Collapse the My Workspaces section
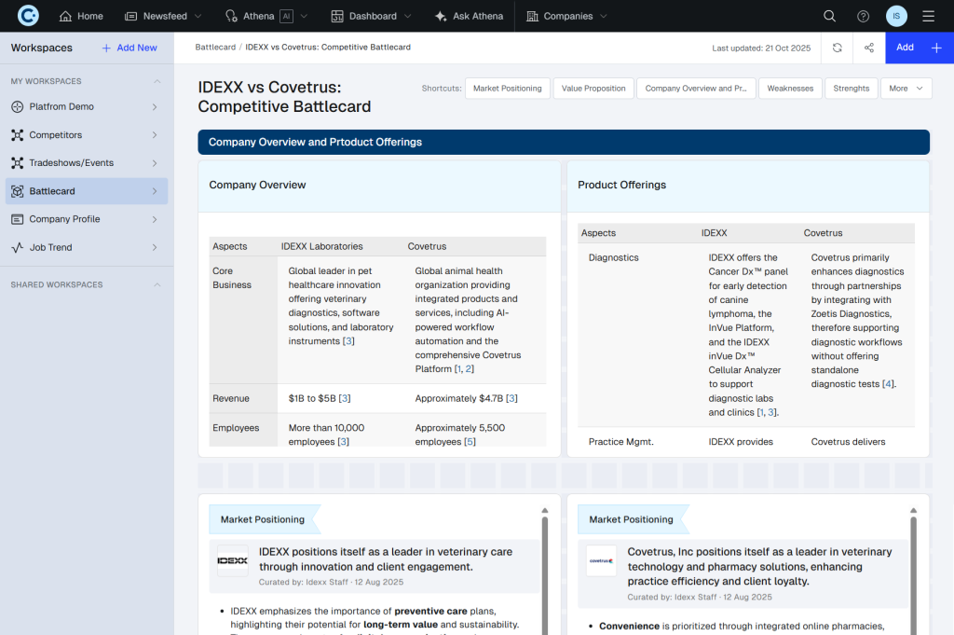Viewport: 954px width, 635px height. pos(157,81)
